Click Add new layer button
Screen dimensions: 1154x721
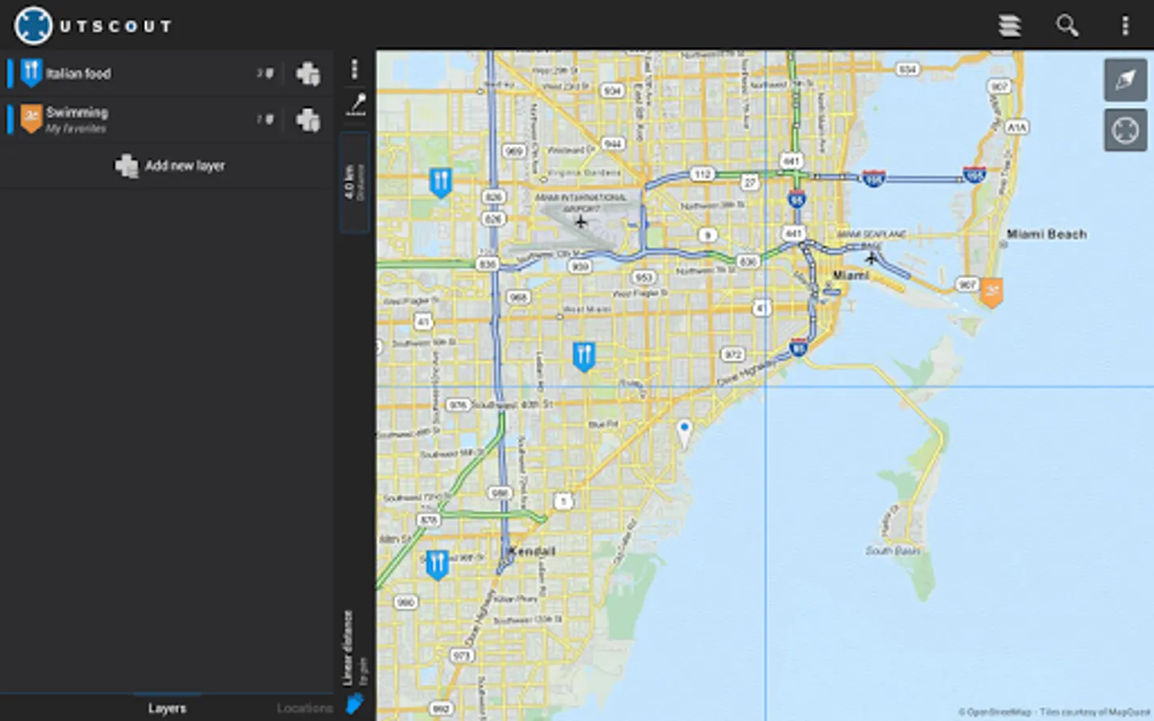click(x=170, y=166)
